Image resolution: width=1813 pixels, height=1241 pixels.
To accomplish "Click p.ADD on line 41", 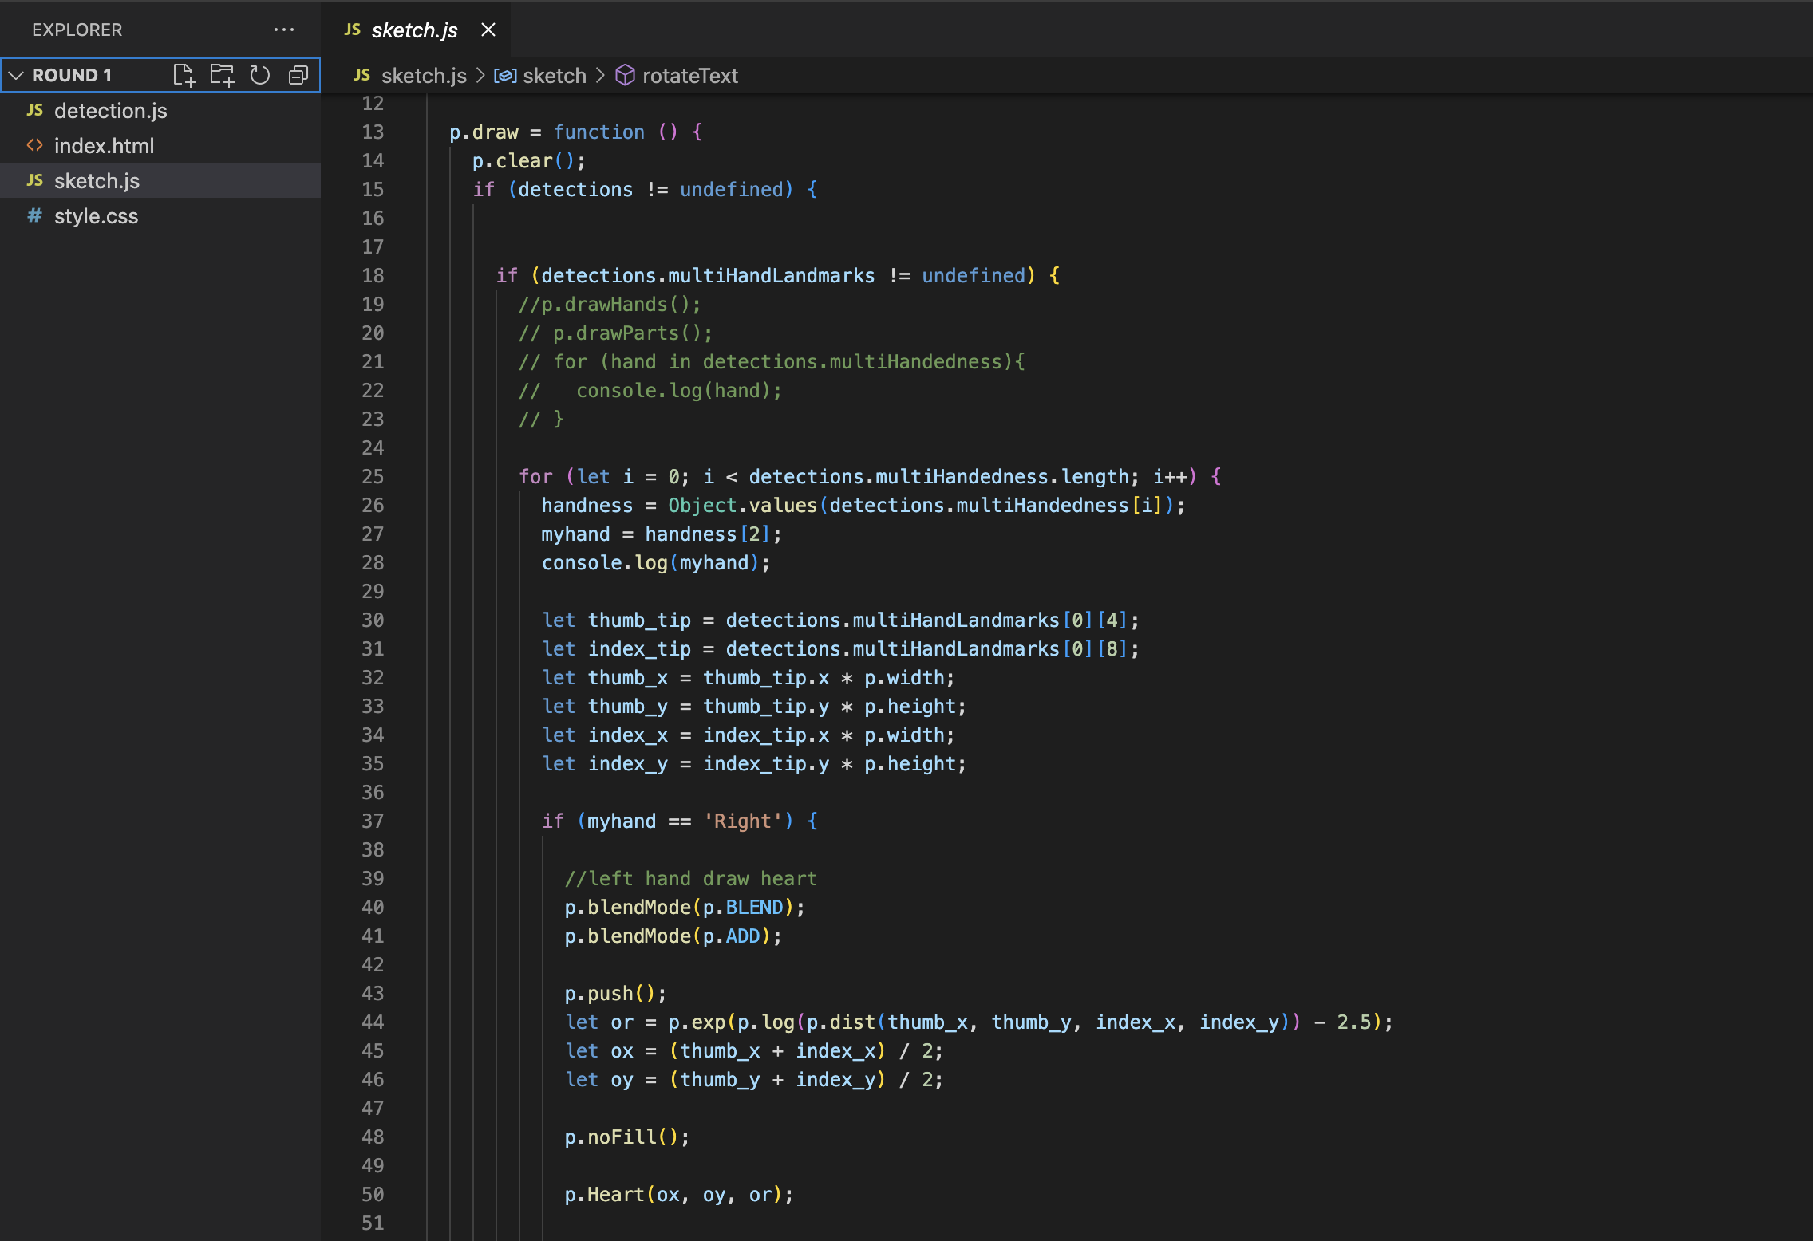I will (x=732, y=936).
